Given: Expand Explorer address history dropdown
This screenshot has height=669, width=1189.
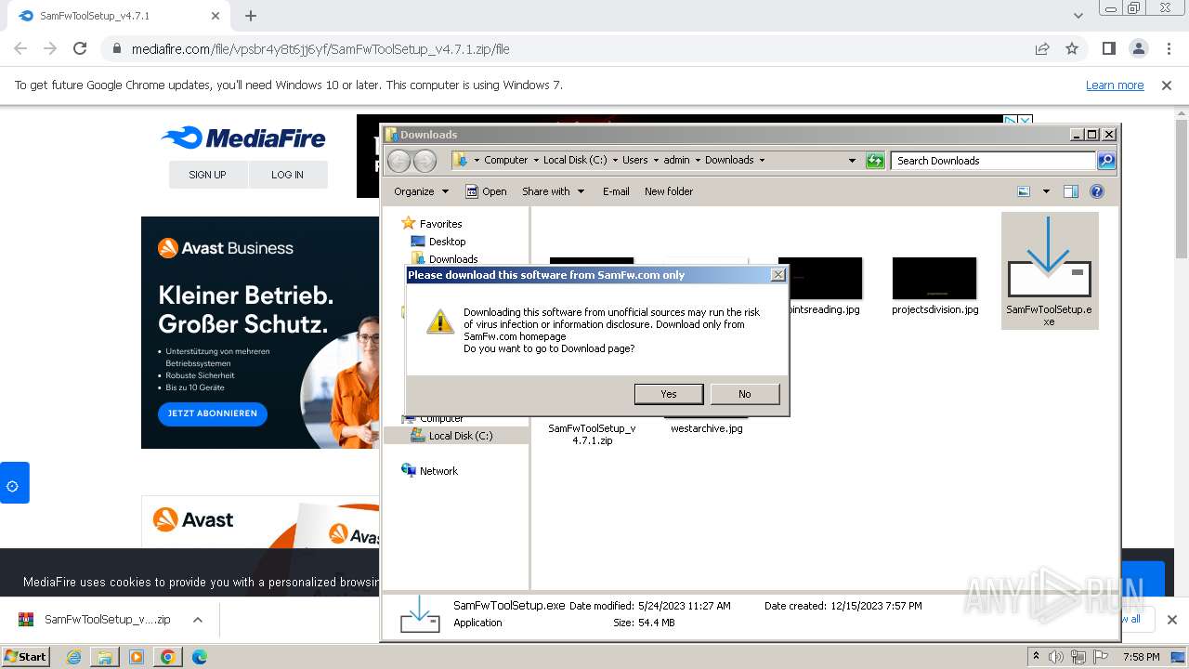Looking at the screenshot, I should pos(852,161).
